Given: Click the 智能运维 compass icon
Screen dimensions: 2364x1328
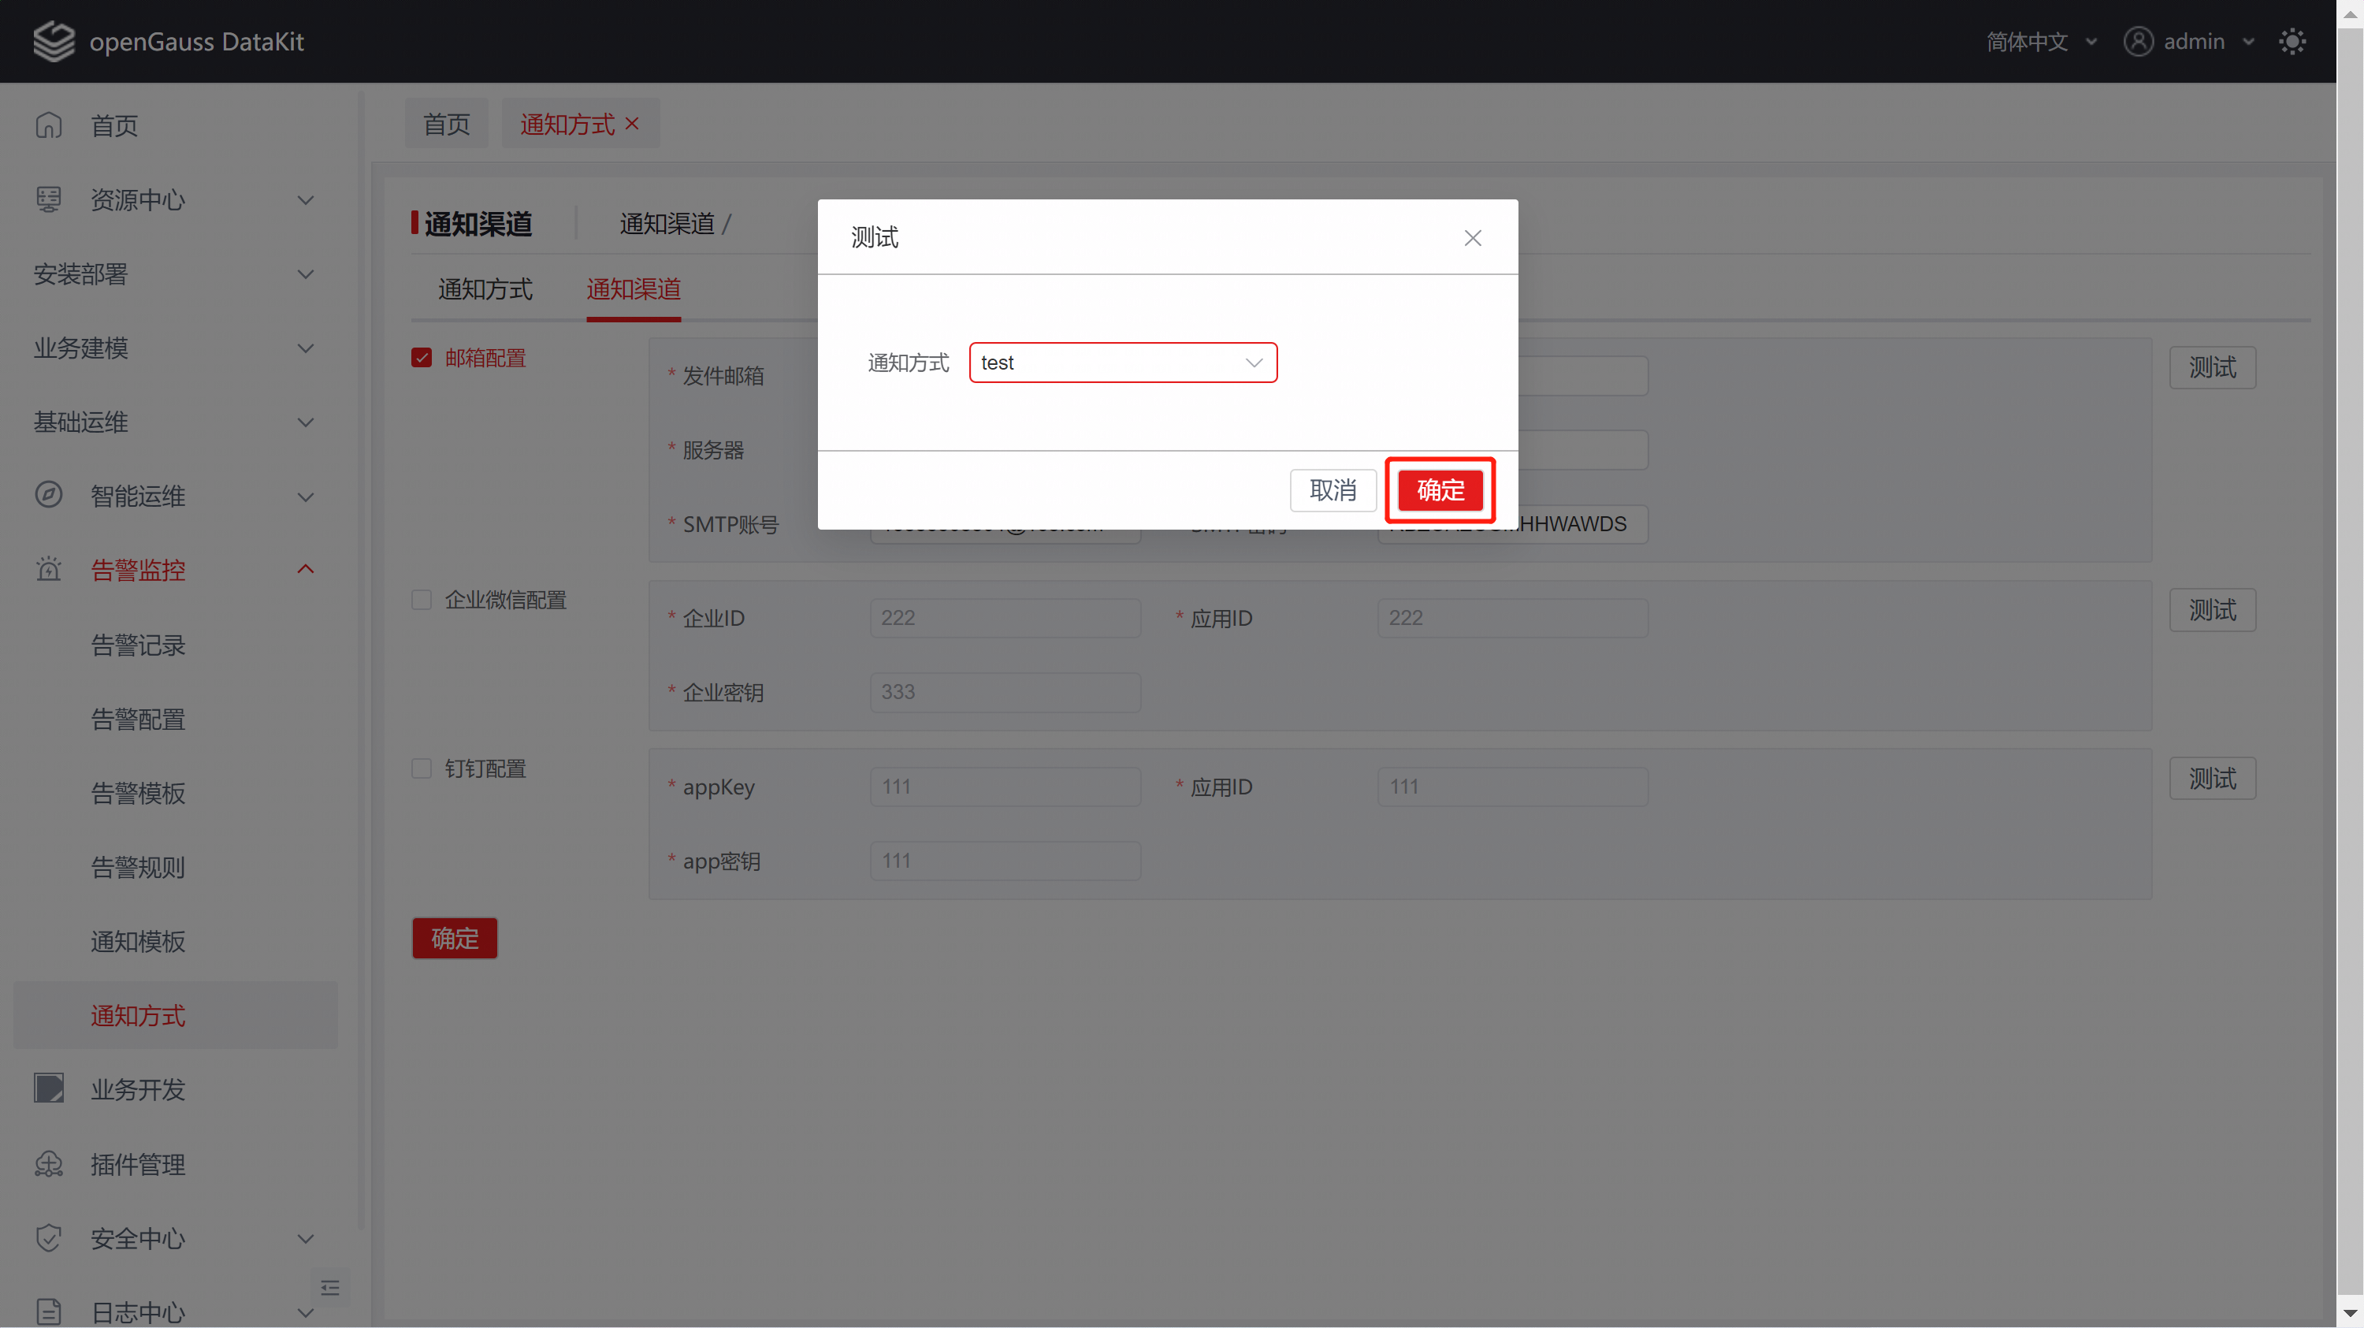Looking at the screenshot, I should coord(49,496).
